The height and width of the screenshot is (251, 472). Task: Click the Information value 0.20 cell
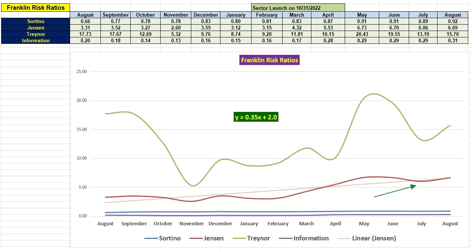coord(86,40)
